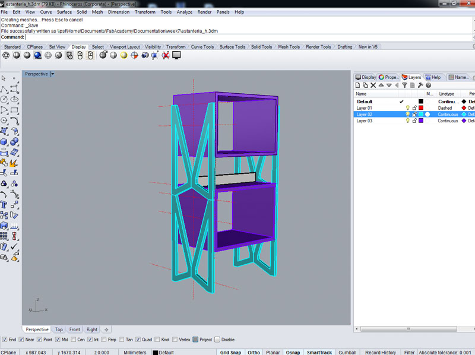Image resolution: width=475 pixels, height=355 pixels.
Task: Change Layer 01 red color swatch
Action: (421, 108)
